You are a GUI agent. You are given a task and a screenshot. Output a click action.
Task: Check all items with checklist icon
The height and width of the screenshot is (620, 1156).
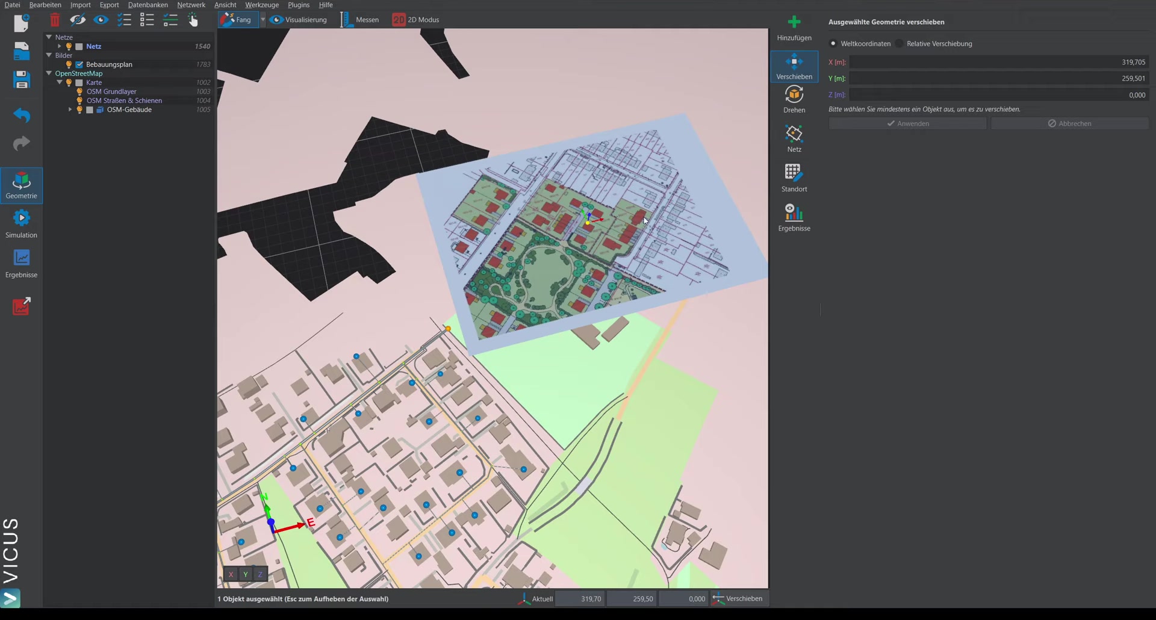pyautogui.click(x=124, y=20)
